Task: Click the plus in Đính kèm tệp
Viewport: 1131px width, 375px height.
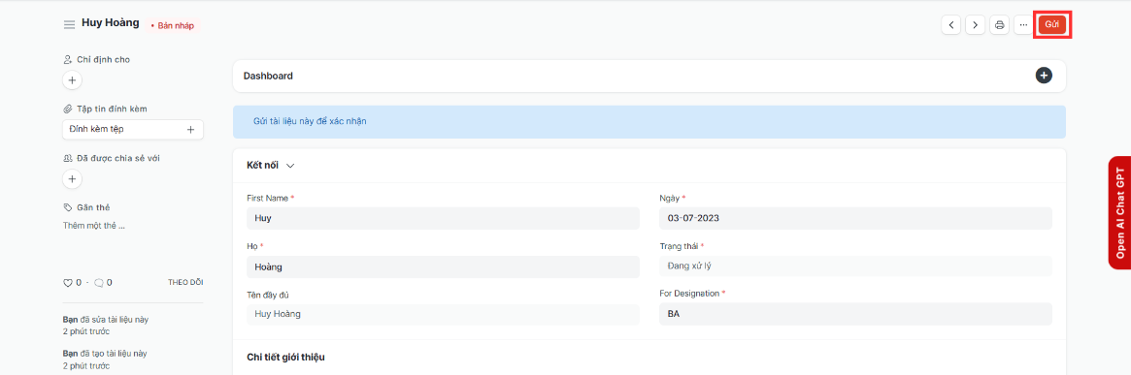Action: 190,130
